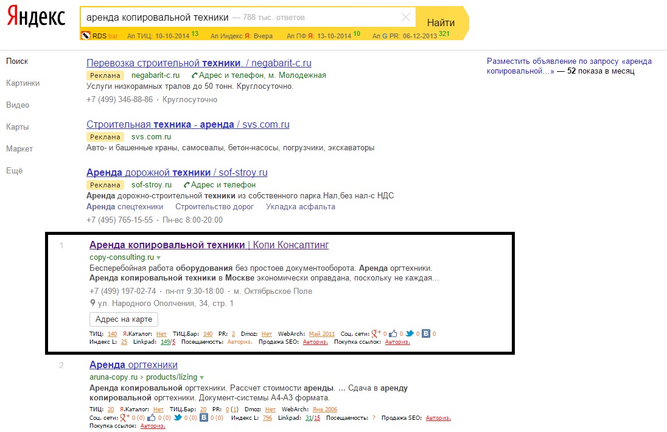Image resolution: width=667 pixels, height=432 pixels.
Task: Click Индекс L value 796
Action: [x=268, y=418]
